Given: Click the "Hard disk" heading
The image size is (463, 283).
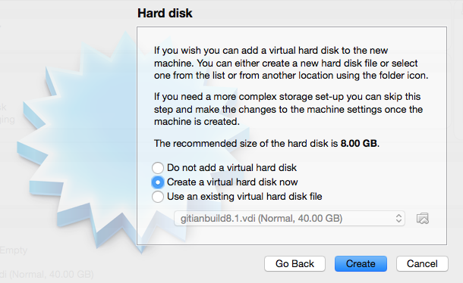Looking at the screenshot, I should [x=165, y=14].
